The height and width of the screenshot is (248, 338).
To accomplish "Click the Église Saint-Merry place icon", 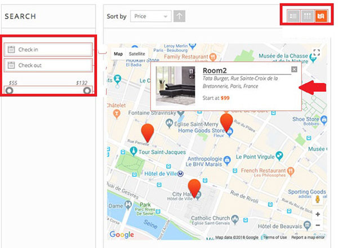I will click(169, 123).
